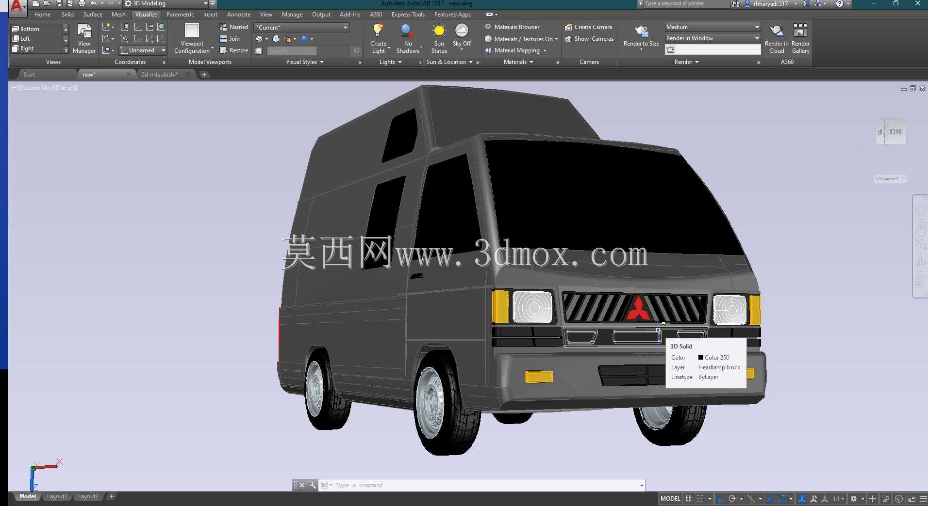Toggle isometric drafting in status bar
928x506 pixels.
(x=751, y=498)
